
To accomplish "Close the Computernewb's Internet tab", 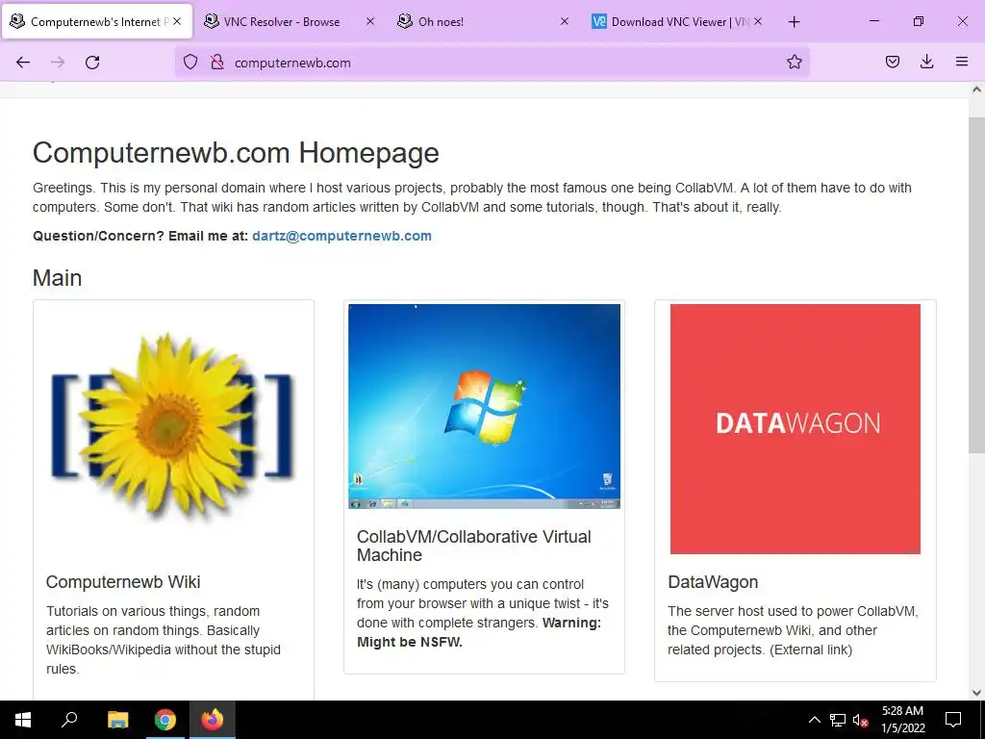I will tap(177, 21).
